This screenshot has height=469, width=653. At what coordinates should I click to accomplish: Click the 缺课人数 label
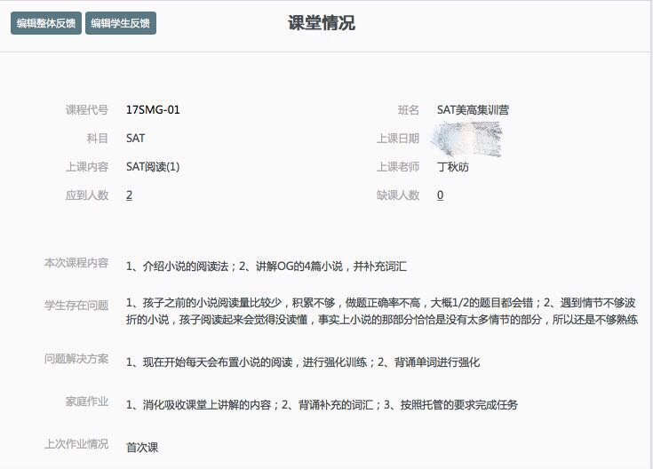(x=398, y=195)
